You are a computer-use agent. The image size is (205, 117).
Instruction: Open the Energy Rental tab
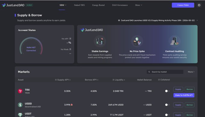click(x=98, y=5)
